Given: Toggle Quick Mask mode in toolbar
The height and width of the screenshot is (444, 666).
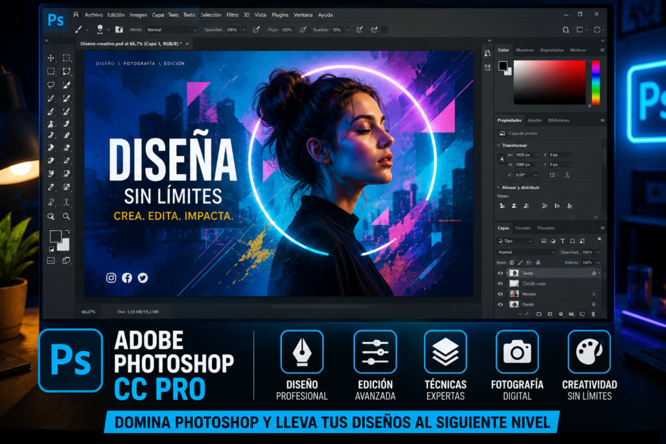Looking at the screenshot, I should pyautogui.click(x=51, y=261).
